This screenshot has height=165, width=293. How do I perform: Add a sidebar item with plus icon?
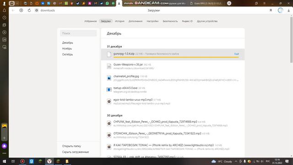coord(4,138)
